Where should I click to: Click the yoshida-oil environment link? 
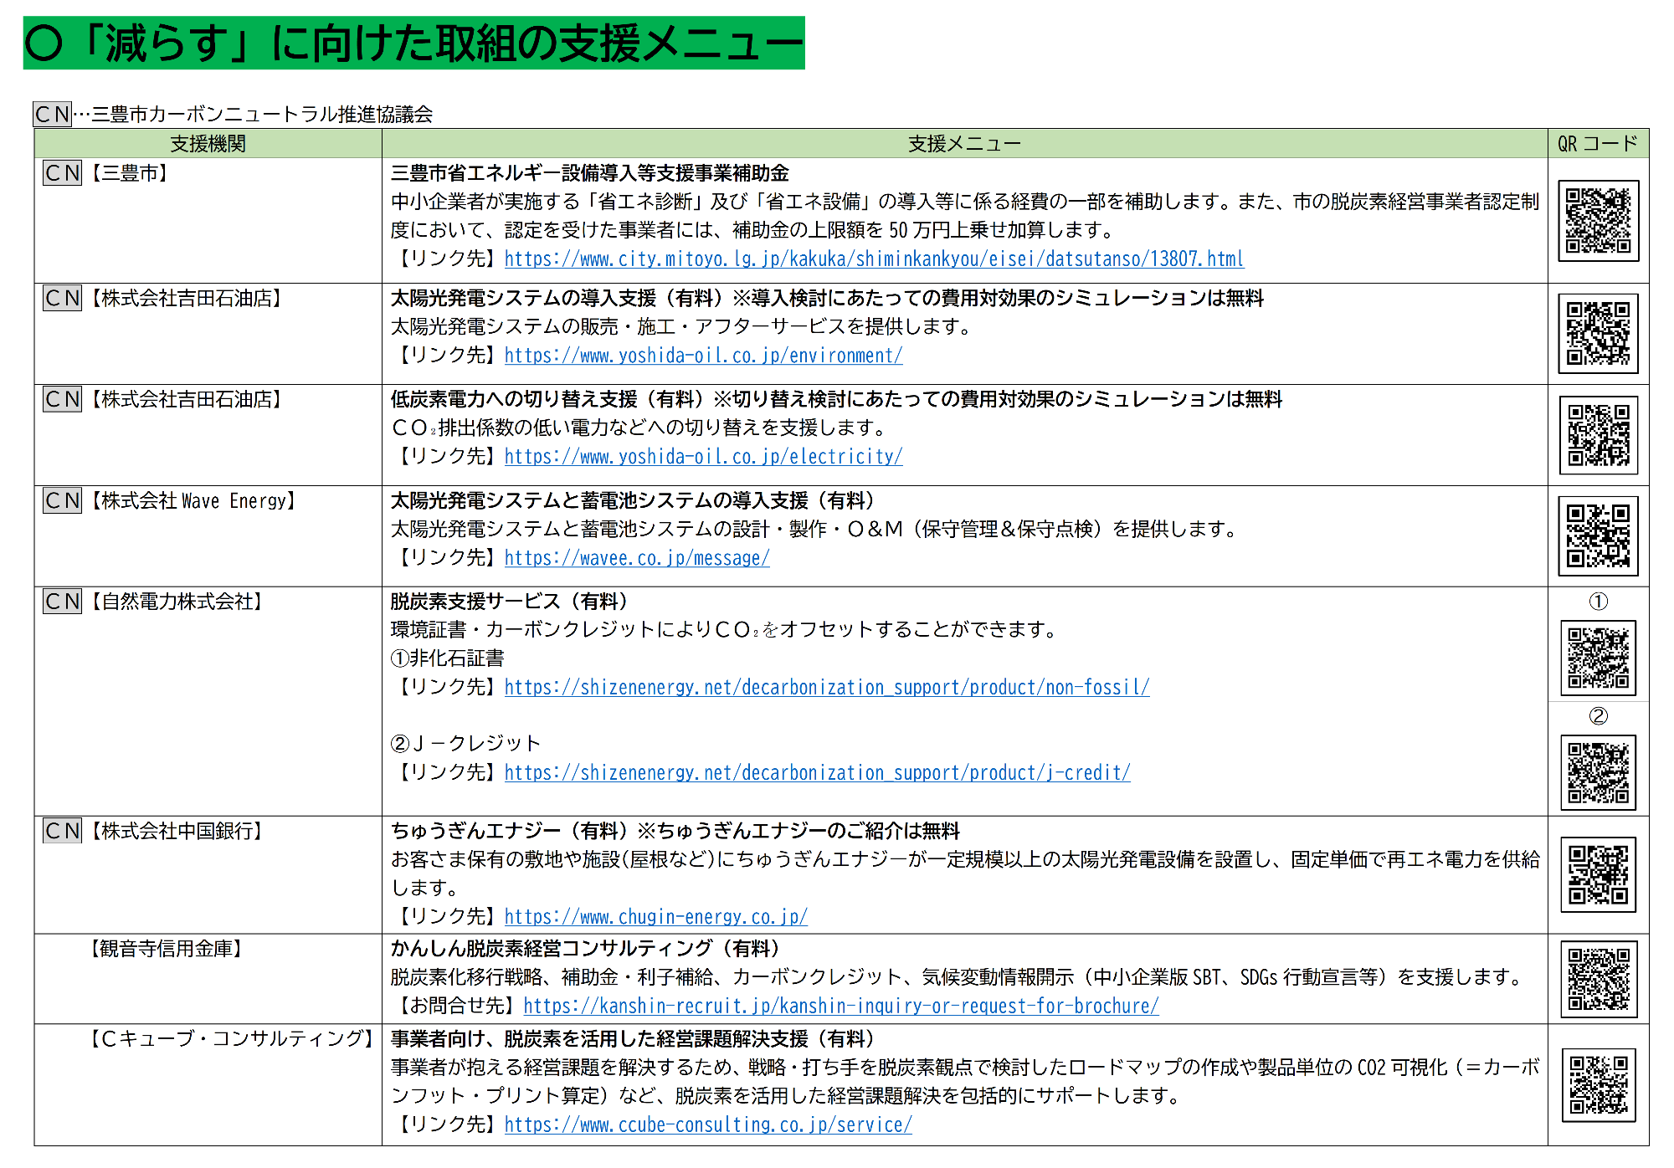tap(703, 356)
